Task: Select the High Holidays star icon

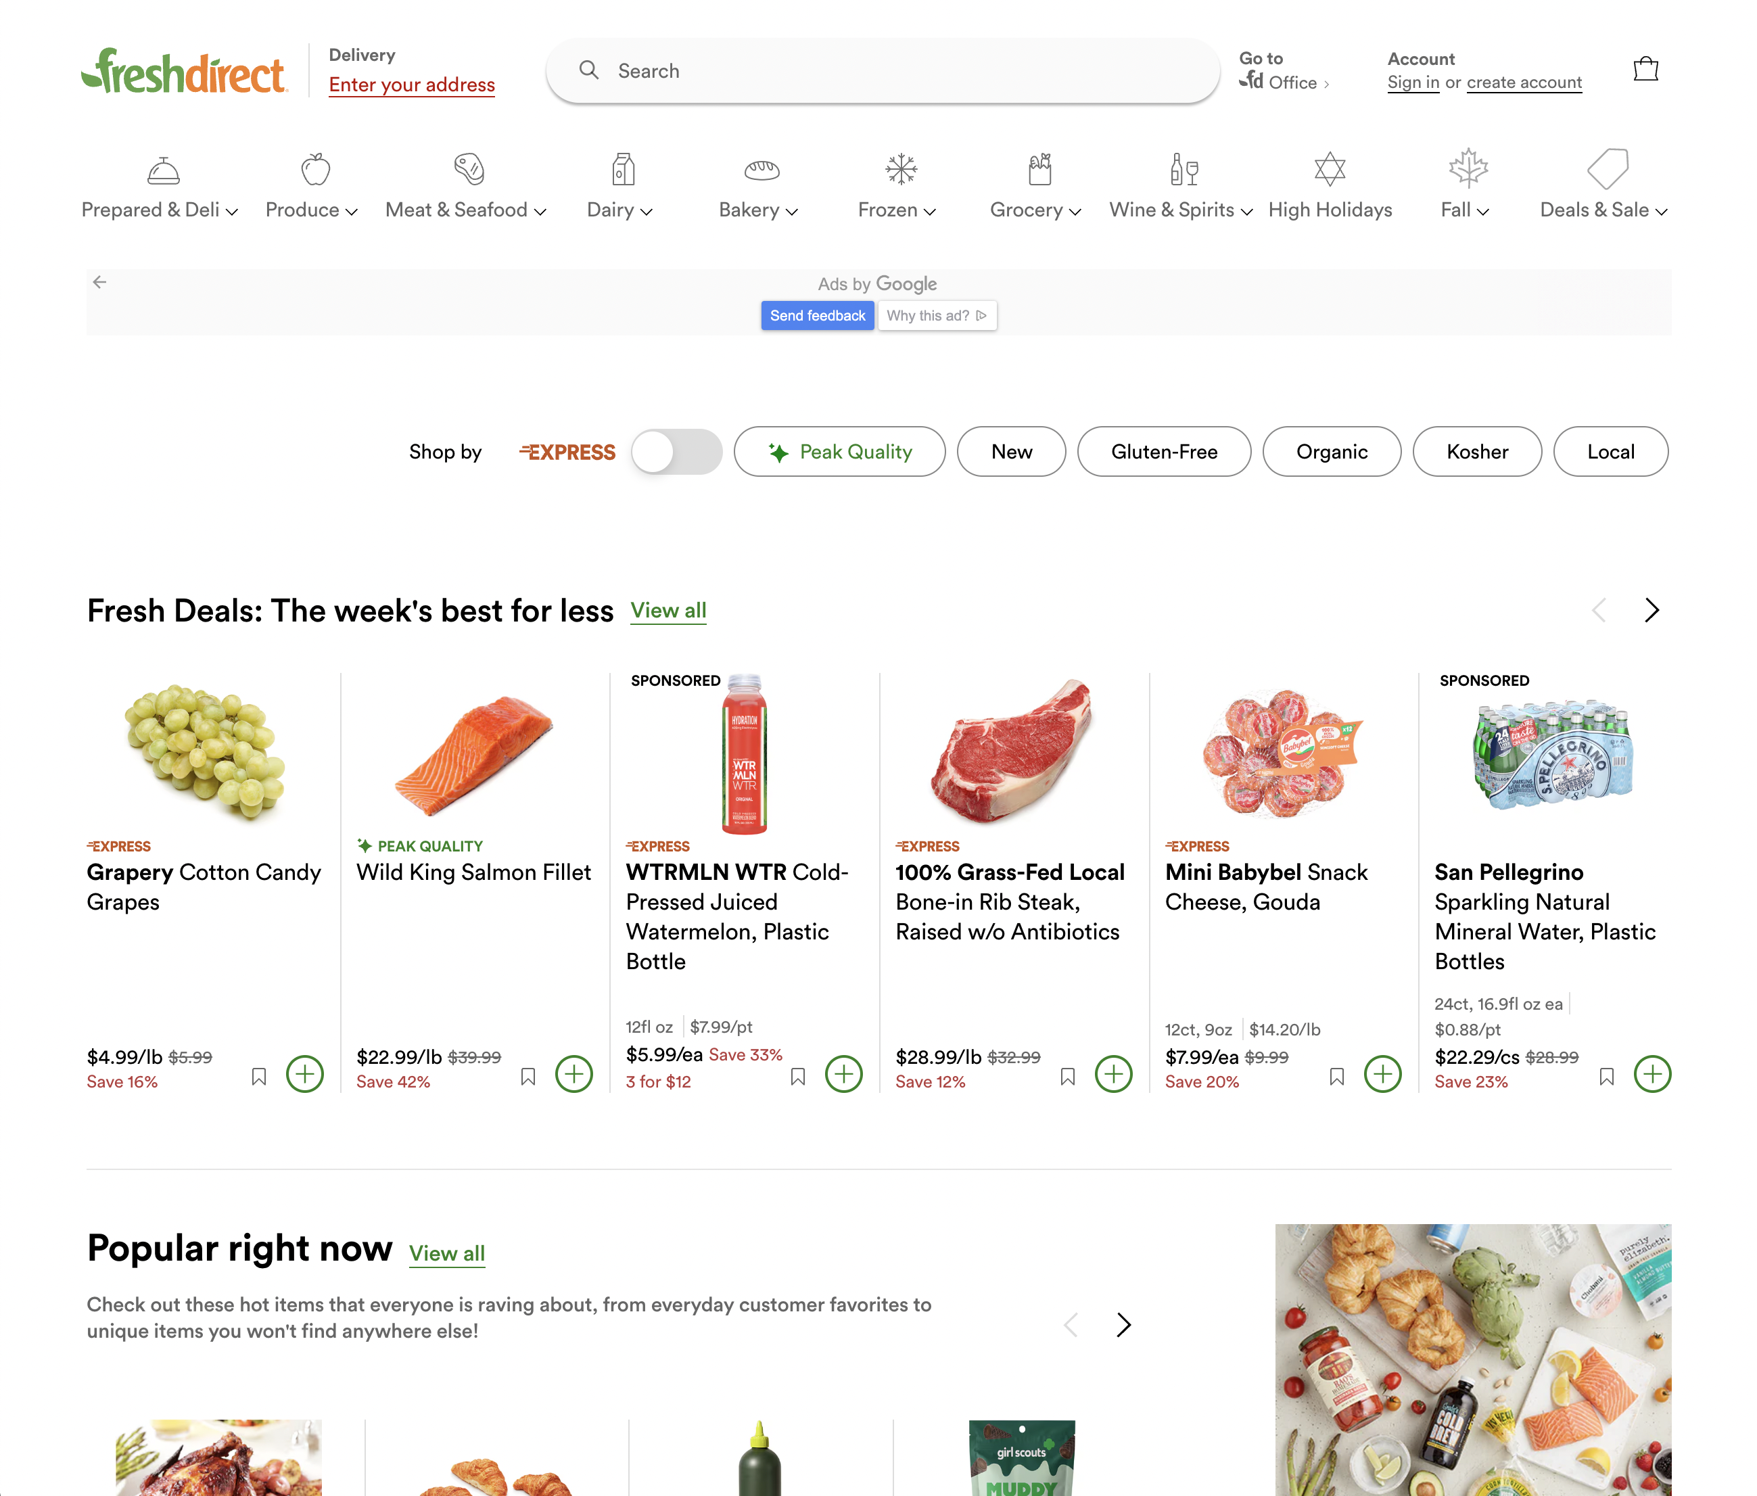Action: click(1329, 169)
